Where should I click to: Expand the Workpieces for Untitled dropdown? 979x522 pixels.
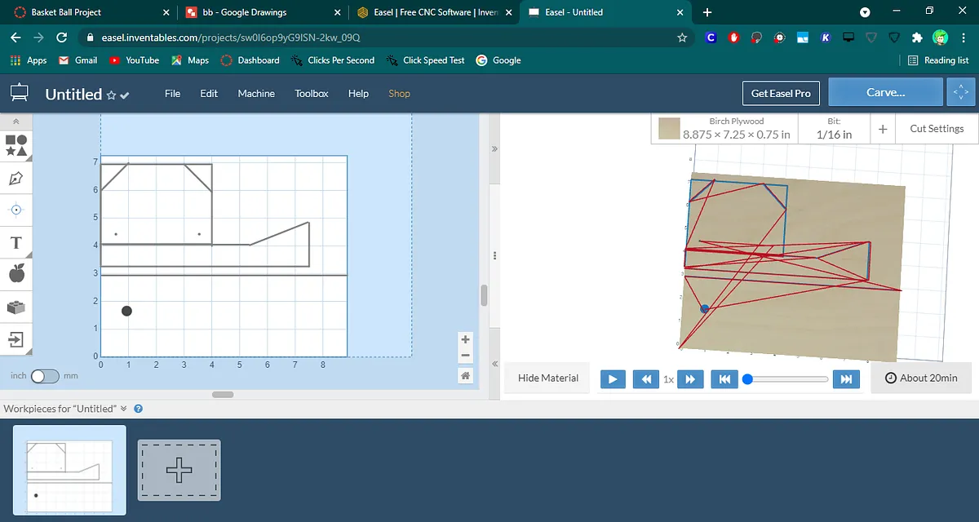[x=124, y=409]
